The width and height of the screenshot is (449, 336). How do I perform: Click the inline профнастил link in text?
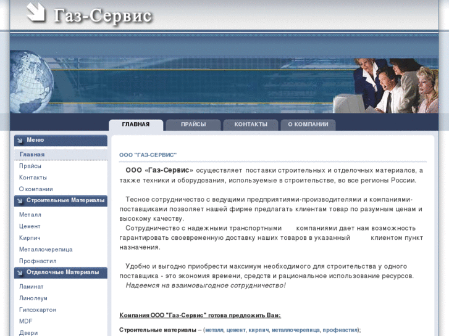340,330
